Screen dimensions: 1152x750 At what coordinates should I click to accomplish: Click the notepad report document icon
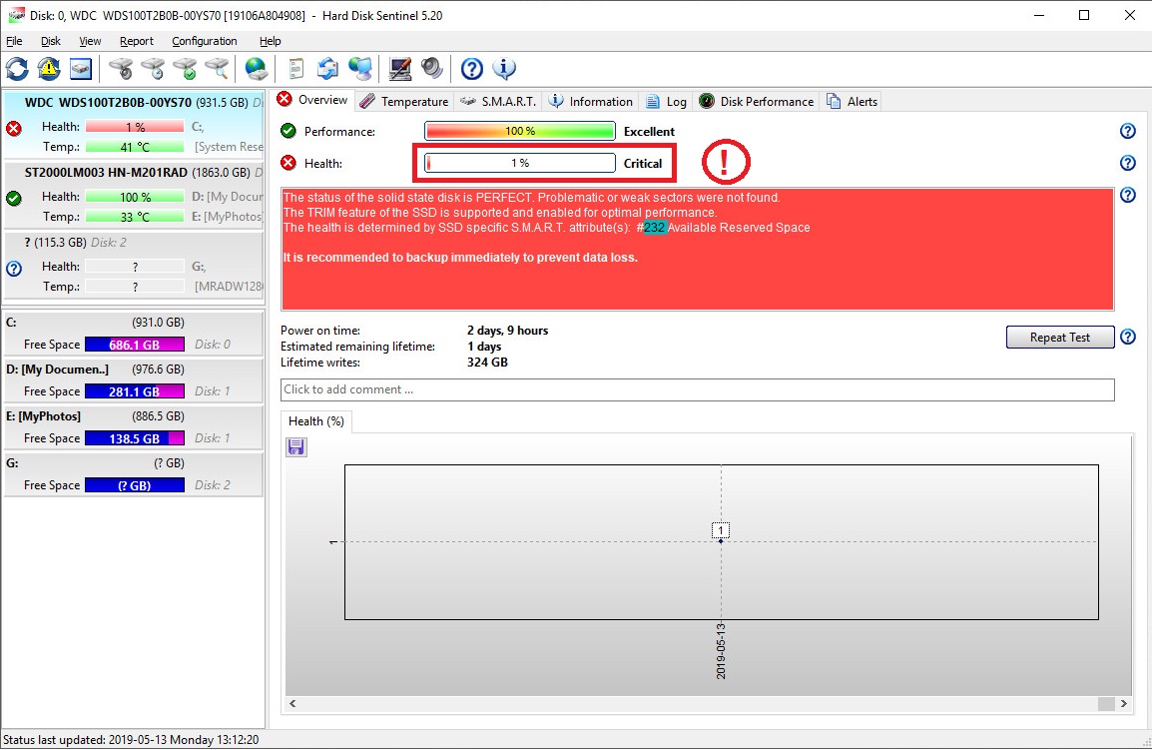click(296, 69)
